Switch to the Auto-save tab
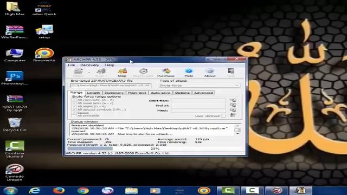The height and width of the screenshot is (195, 347). [160, 93]
